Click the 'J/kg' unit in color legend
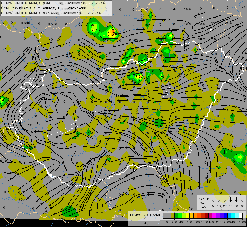247x227 pixels. [145, 223]
